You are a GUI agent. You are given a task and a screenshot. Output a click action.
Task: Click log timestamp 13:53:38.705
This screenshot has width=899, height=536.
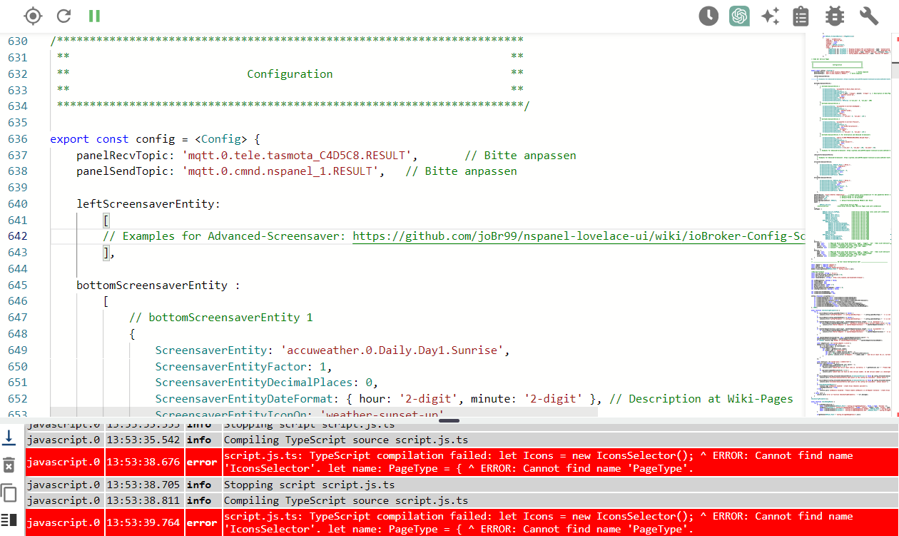pos(145,485)
